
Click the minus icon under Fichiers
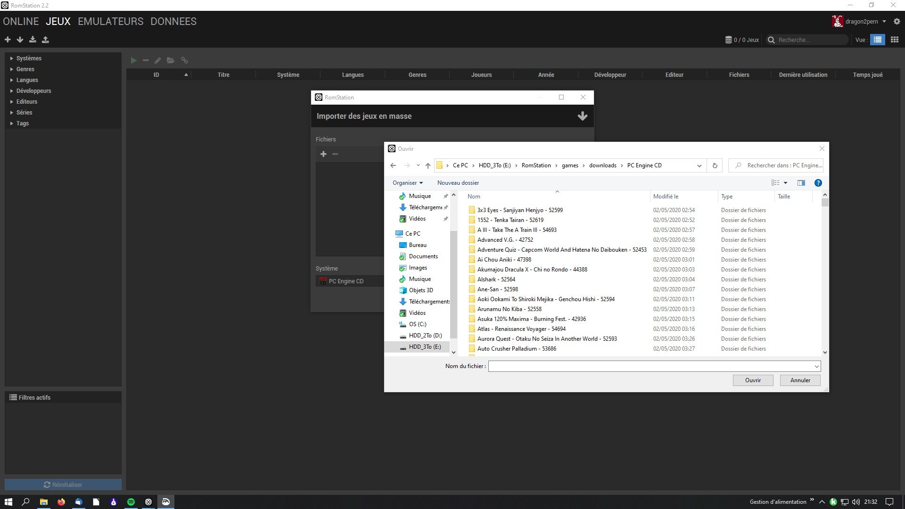point(335,154)
